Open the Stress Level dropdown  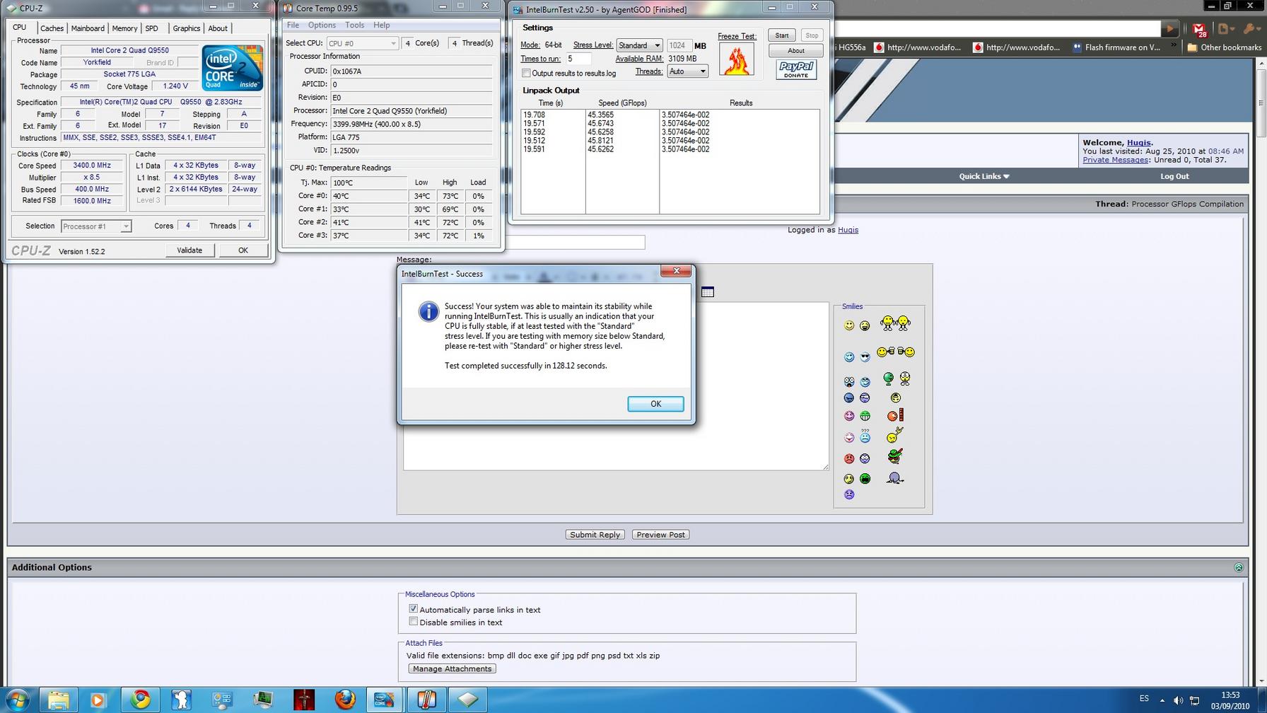pos(639,45)
